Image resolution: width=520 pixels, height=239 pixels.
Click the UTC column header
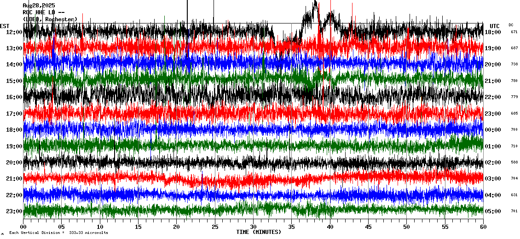(x=494, y=26)
